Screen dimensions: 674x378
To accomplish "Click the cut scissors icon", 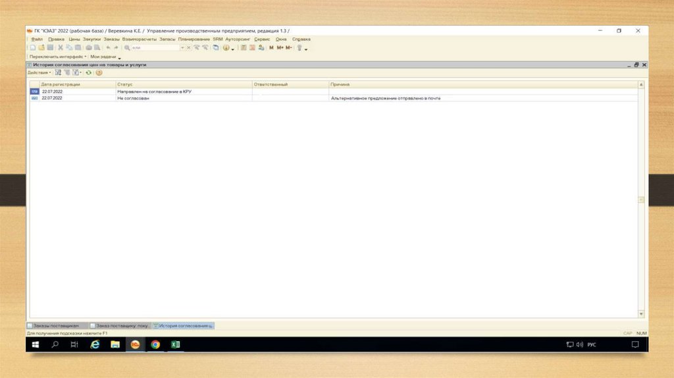I will pyautogui.click(x=61, y=48).
